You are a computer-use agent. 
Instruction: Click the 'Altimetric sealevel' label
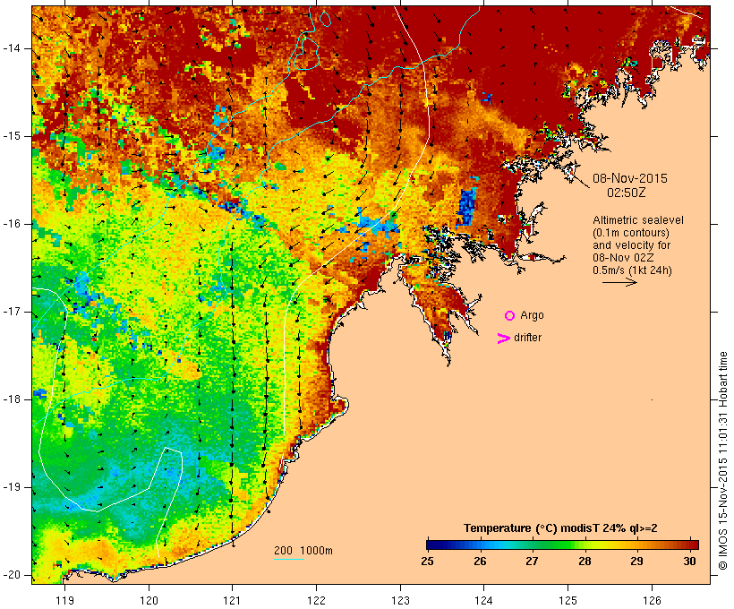click(x=638, y=220)
